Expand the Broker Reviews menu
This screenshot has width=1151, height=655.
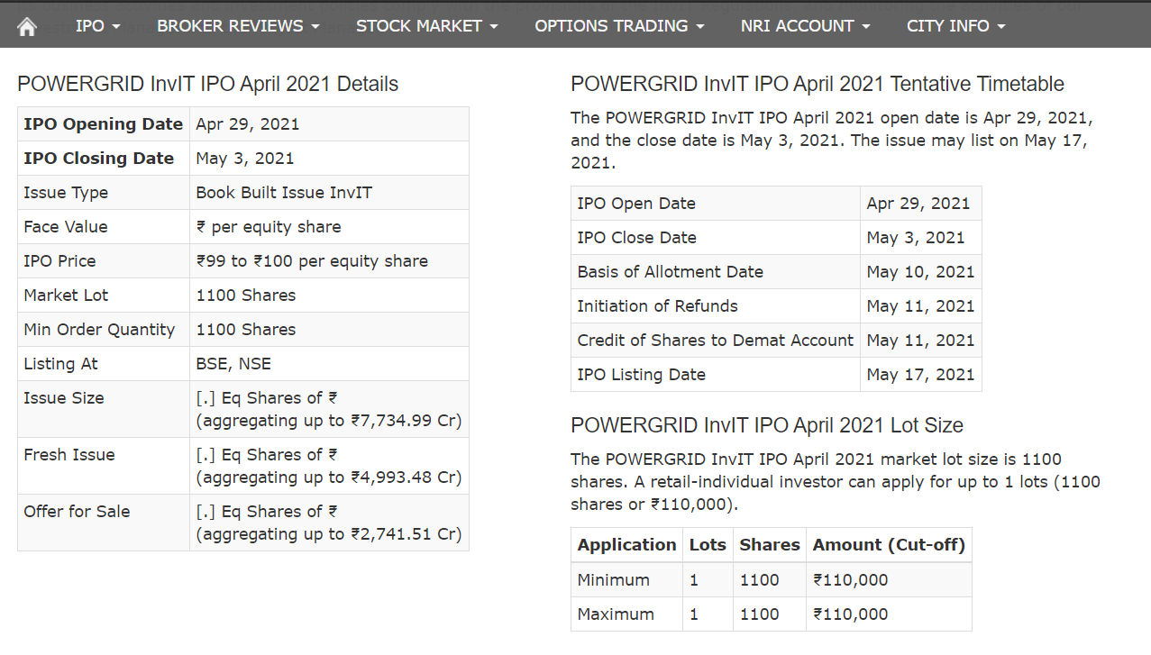click(239, 26)
